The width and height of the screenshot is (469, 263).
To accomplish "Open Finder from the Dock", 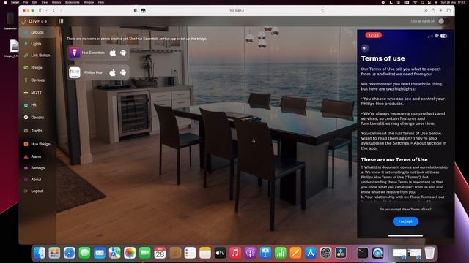I will pyautogui.click(x=39, y=253).
